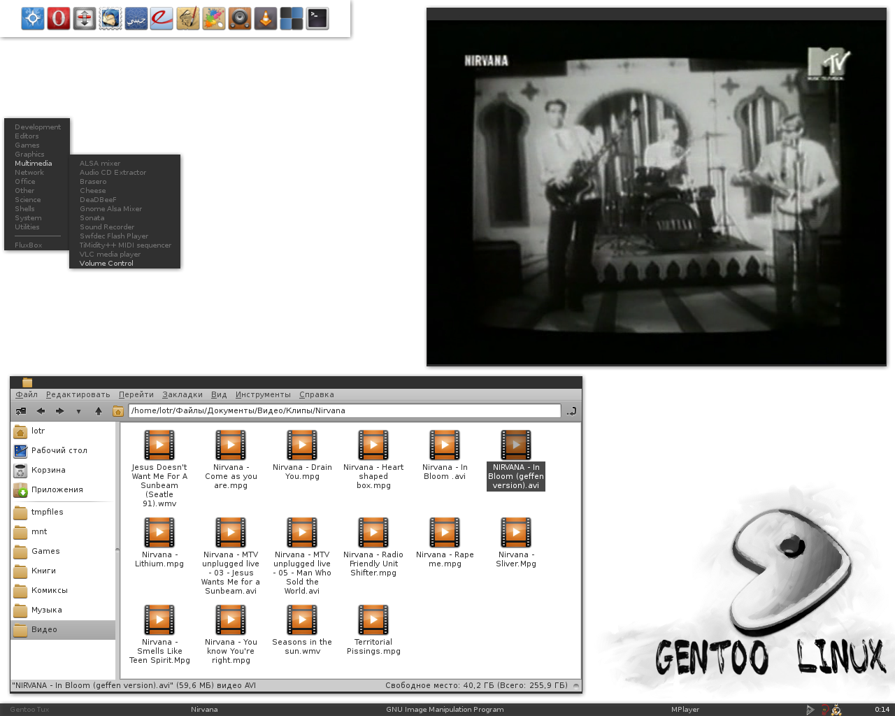895x716 pixels.
Task: Go forward with the right arrow toolbar button
Action: (x=60, y=411)
